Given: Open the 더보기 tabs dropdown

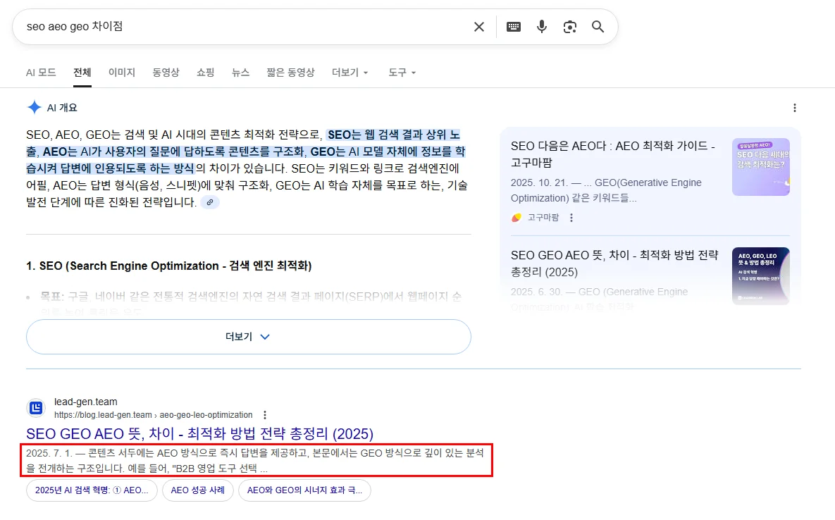Looking at the screenshot, I should point(350,72).
